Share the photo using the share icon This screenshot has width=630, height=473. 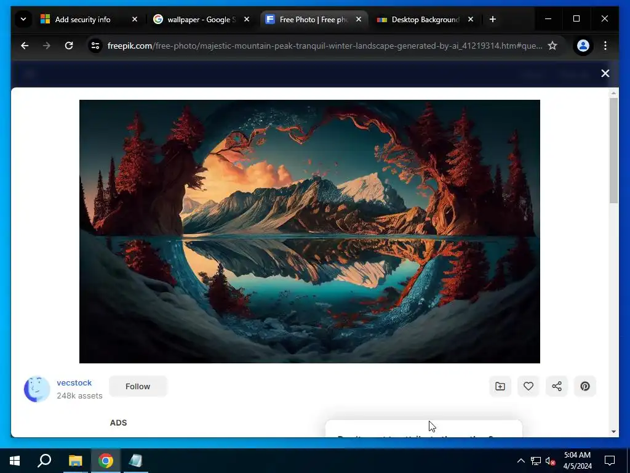[x=556, y=387]
